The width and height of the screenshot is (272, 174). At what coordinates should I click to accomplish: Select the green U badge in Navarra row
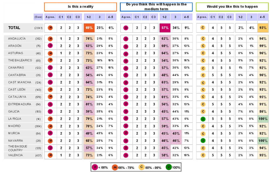point(203,141)
